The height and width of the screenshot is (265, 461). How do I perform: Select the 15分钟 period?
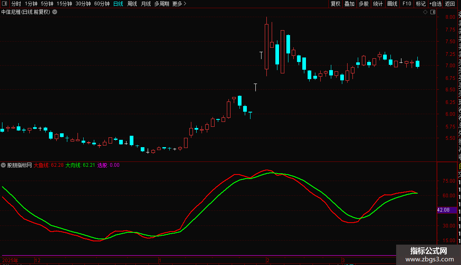tap(64, 4)
